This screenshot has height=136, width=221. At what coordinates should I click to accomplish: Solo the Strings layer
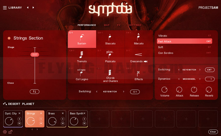(x=41, y=119)
